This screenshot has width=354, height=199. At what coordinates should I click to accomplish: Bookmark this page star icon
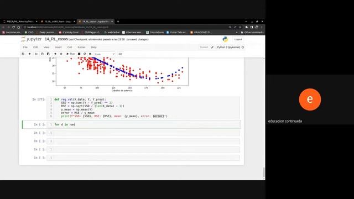point(240,27)
